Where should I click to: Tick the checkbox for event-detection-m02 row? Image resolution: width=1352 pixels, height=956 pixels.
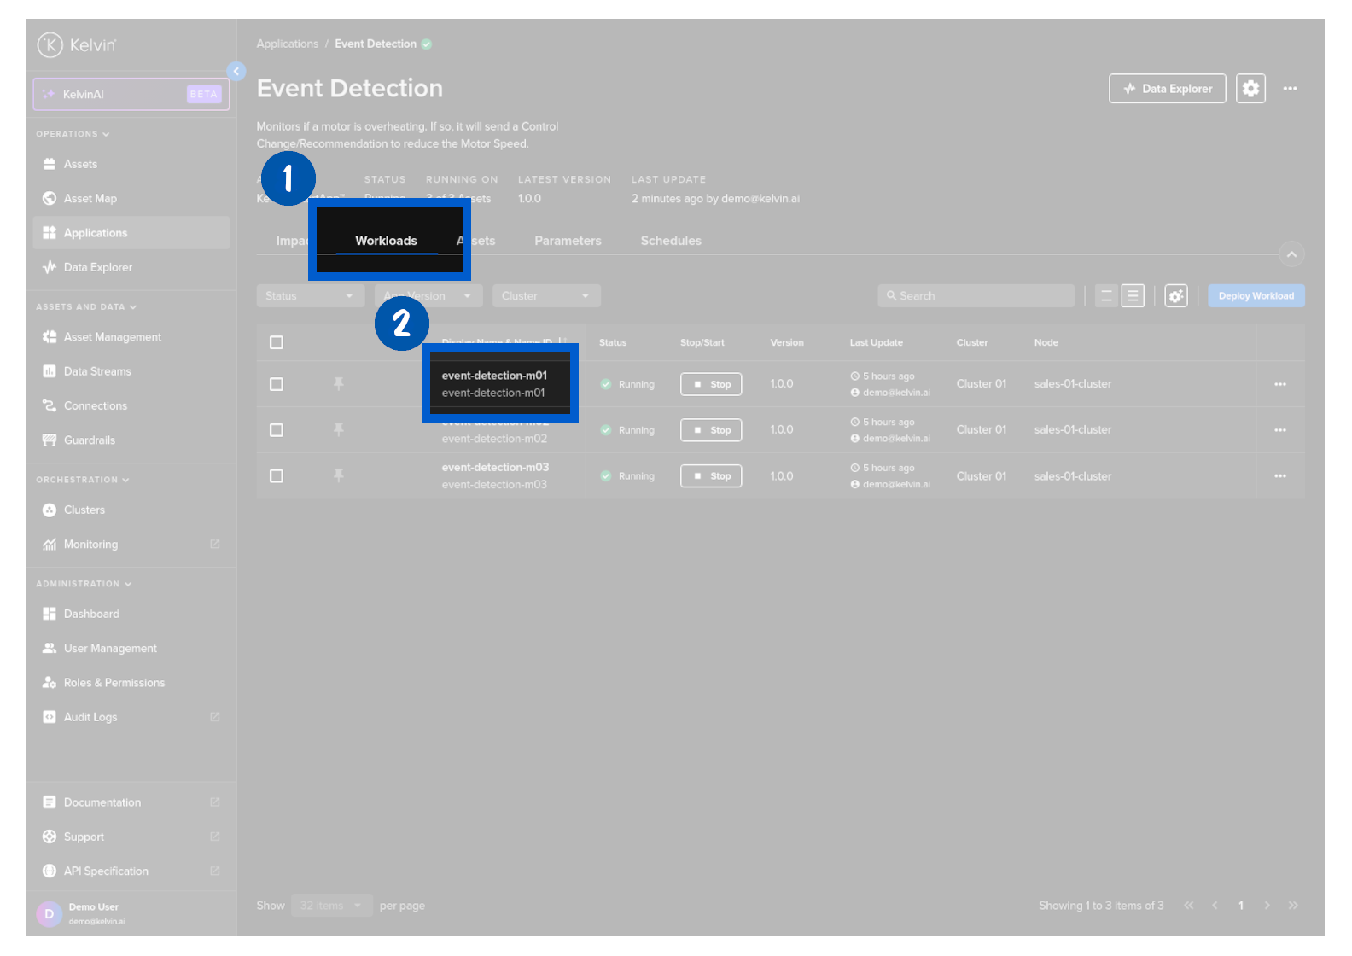[277, 430]
